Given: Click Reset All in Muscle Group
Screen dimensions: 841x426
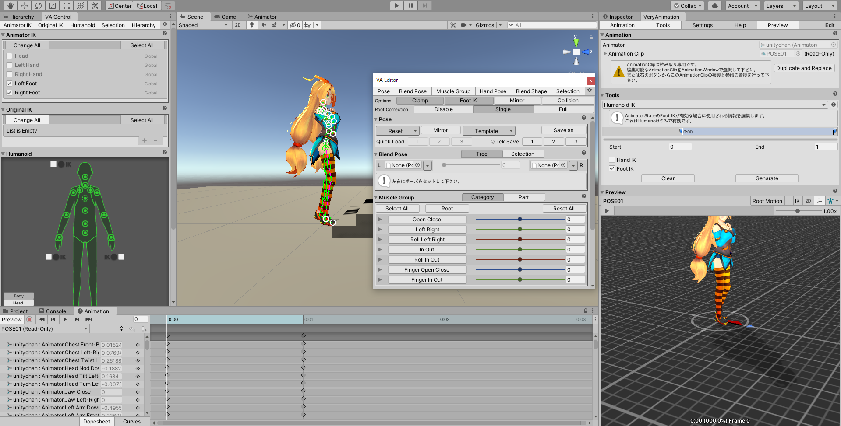Looking at the screenshot, I should click(564, 209).
